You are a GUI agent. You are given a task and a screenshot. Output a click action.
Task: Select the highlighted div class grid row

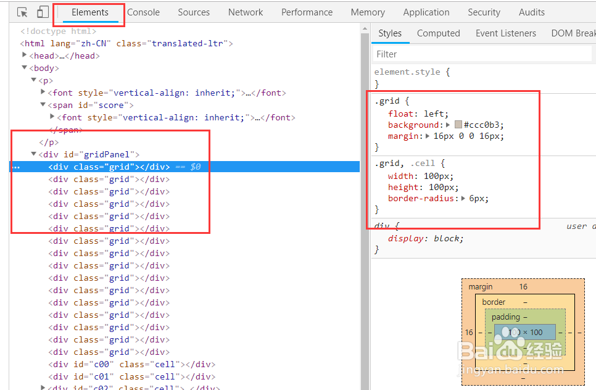(x=184, y=167)
